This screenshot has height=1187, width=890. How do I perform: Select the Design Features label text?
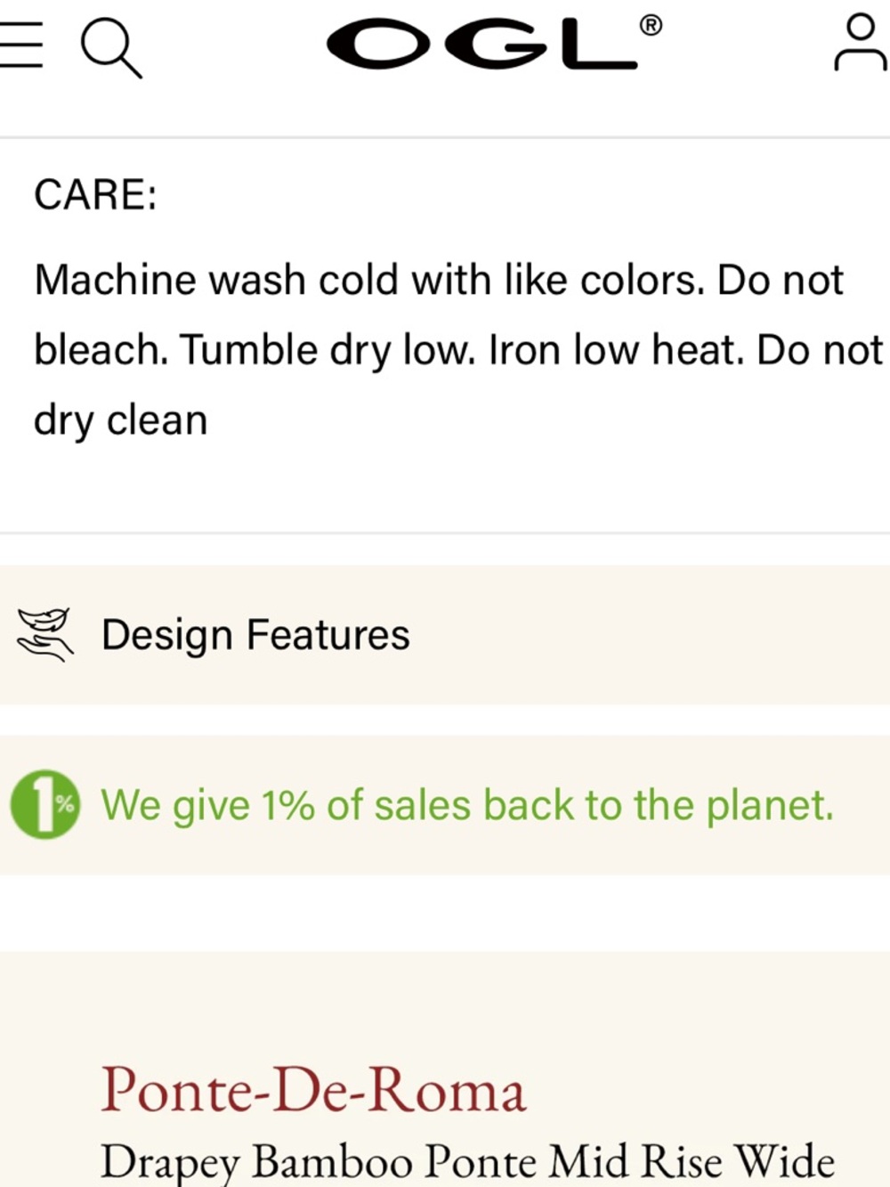(x=255, y=635)
